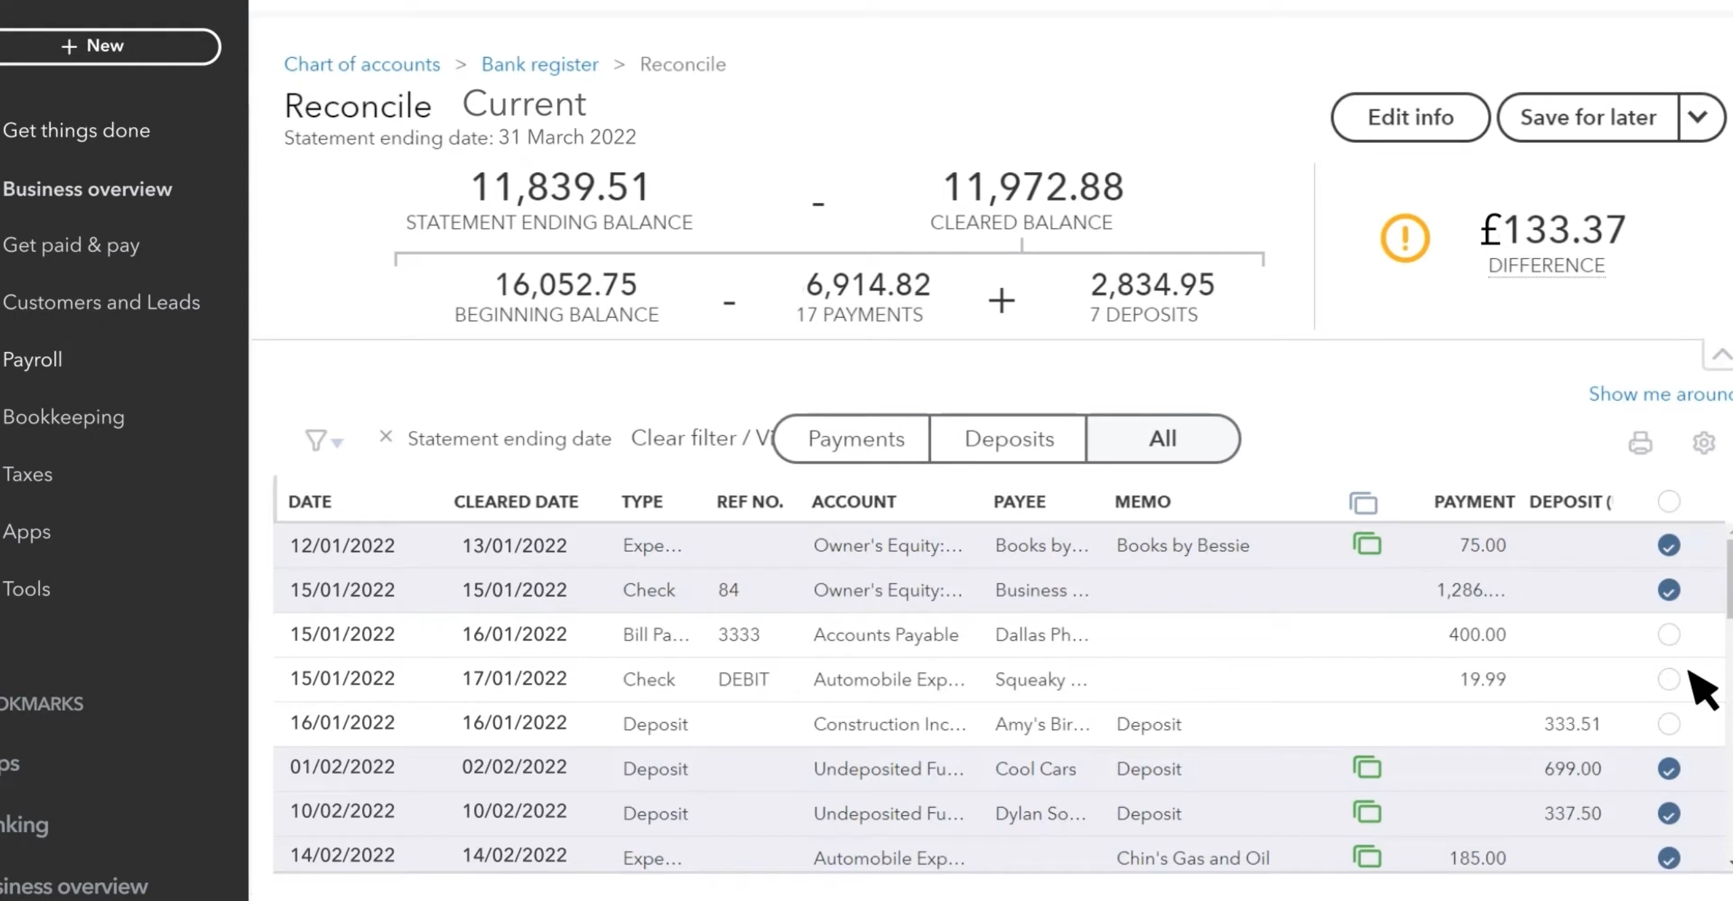Check the Amy's Bir... 333.51 deposit
The image size is (1733, 901).
pyautogui.click(x=1669, y=724)
